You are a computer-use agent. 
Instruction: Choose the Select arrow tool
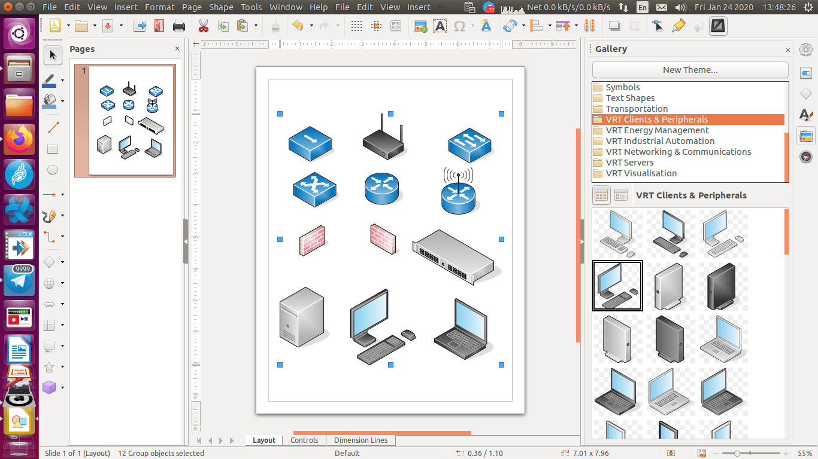pos(53,56)
